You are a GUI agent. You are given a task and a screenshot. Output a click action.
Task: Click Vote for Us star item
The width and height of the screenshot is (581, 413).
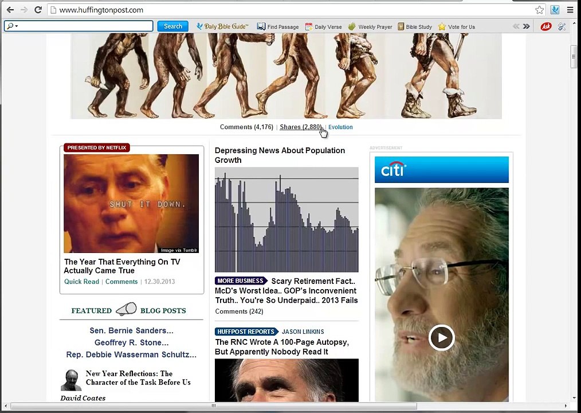(x=457, y=27)
